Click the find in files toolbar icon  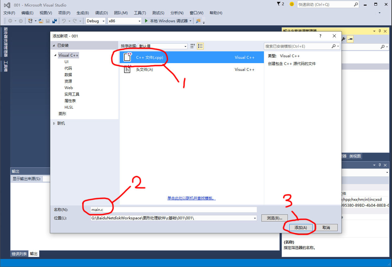198,21
